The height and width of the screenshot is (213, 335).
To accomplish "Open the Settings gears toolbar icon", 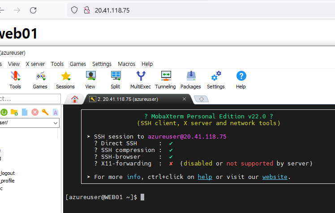I will pos(216,80).
